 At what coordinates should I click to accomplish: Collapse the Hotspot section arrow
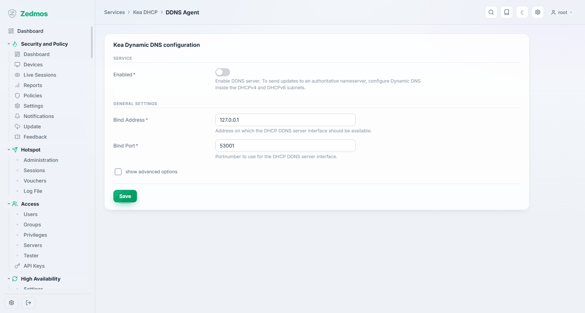click(9, 150)
